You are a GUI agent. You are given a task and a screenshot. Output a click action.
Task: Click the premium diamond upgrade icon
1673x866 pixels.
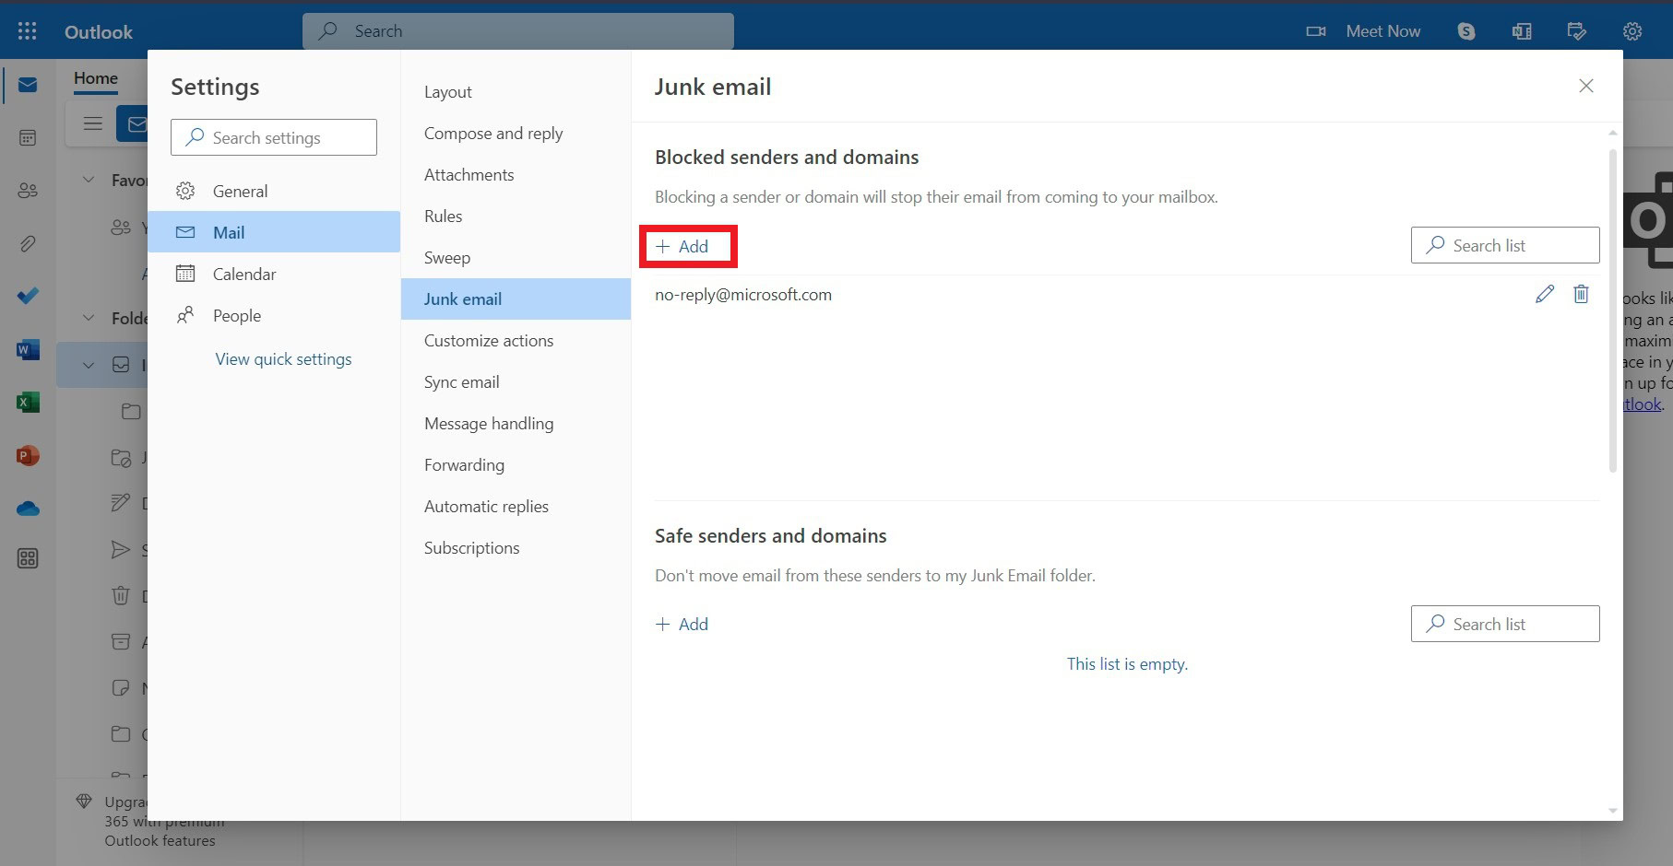[x=84, y=802]
